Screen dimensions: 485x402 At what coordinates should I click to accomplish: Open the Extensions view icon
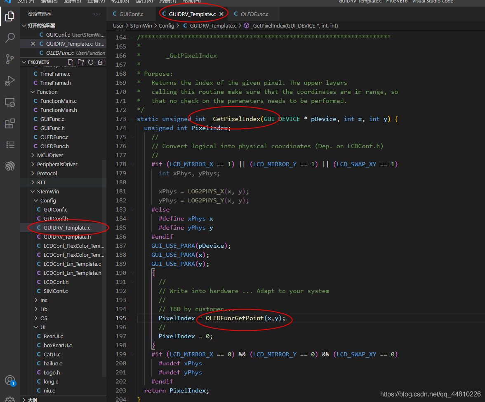[x=9, y=123]
